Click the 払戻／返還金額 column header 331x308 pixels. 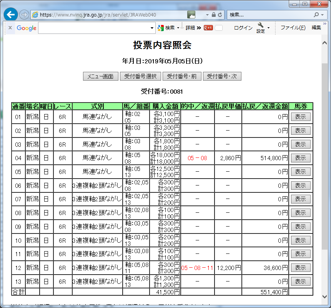coord(265,106)
